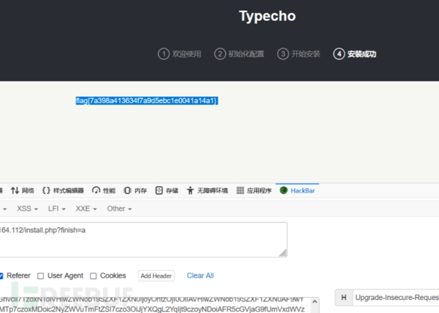Click the Upgrade-Insecure-Requests header field
The width and height of the screenshot is (439, 313).
point(394,297)
